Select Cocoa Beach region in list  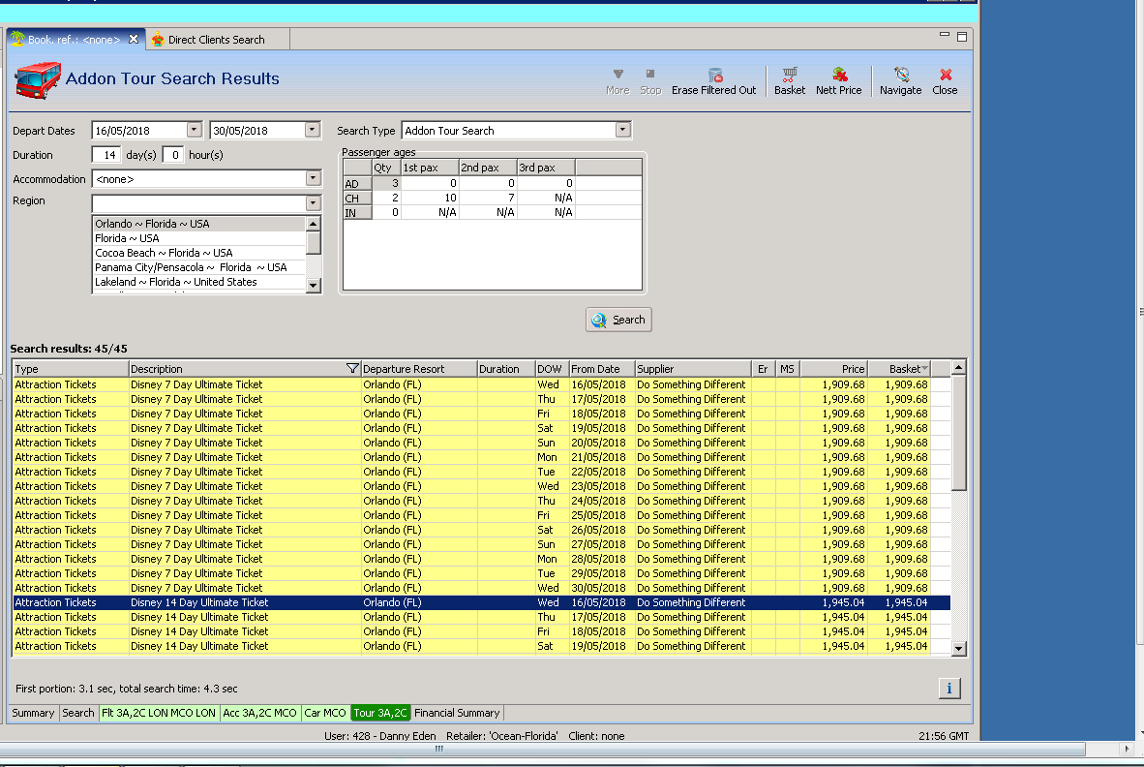(x=164, y=253)
